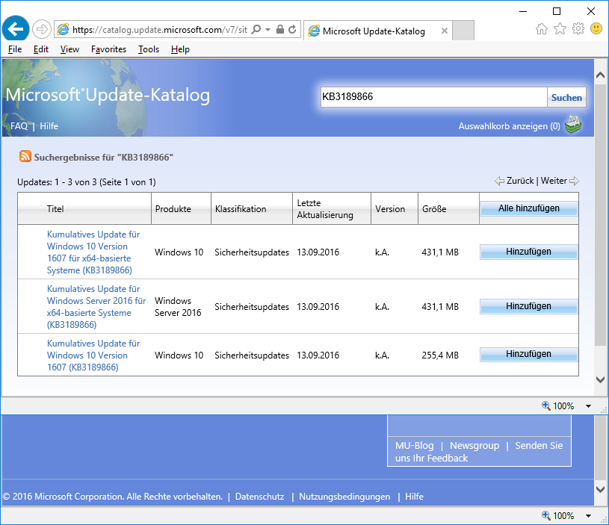Open the MU-Blog link
This screenshot has height=525, width=609.
pyautogui.click(x=414, y=445)
